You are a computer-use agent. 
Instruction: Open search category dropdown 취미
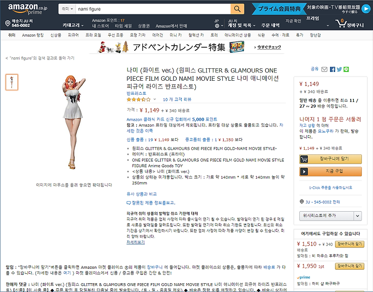pyautogui.click(x=67, y=9)
